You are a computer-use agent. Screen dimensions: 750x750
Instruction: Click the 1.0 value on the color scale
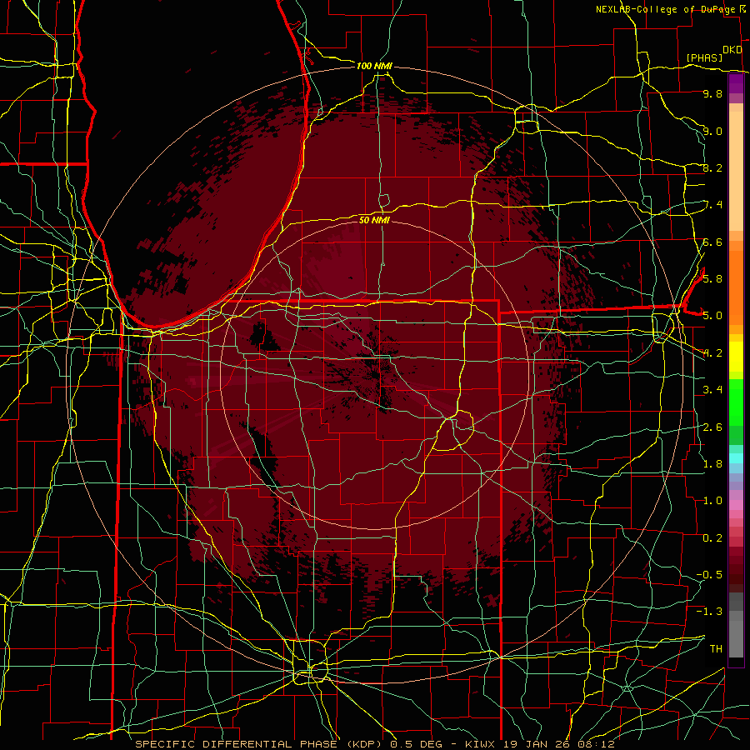[x=712, y=500]
